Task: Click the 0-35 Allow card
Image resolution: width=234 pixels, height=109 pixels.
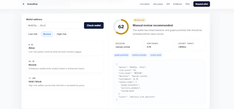Action: pos(65,48)
